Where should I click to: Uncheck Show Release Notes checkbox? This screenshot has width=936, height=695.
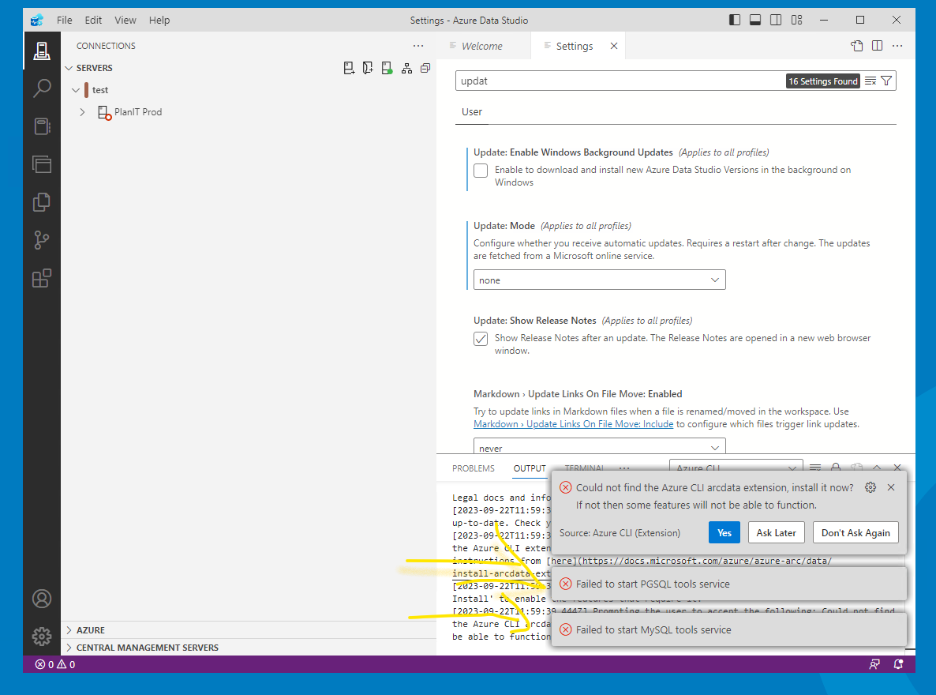481,339
